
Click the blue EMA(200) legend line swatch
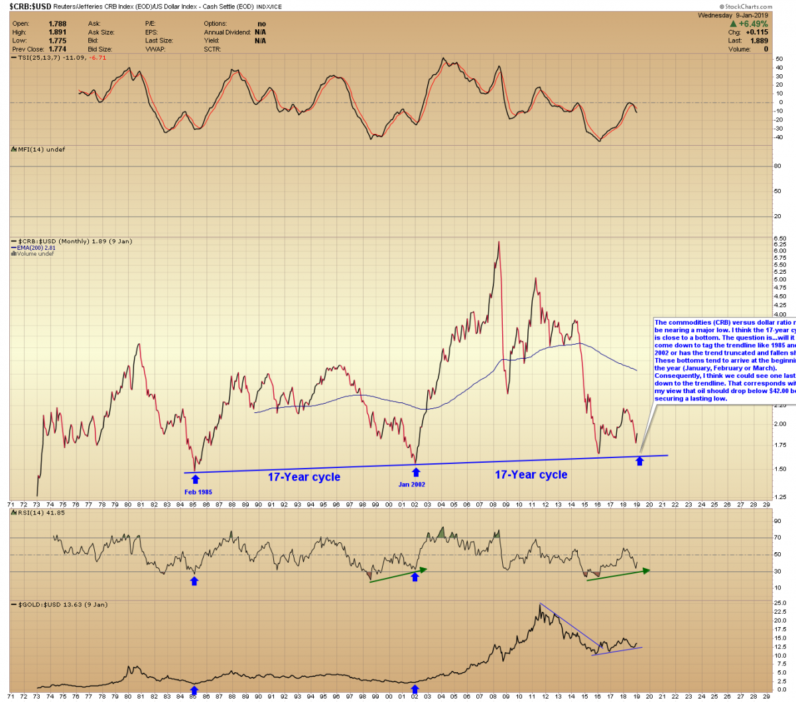pyautogui.click(x=13, y=248)
